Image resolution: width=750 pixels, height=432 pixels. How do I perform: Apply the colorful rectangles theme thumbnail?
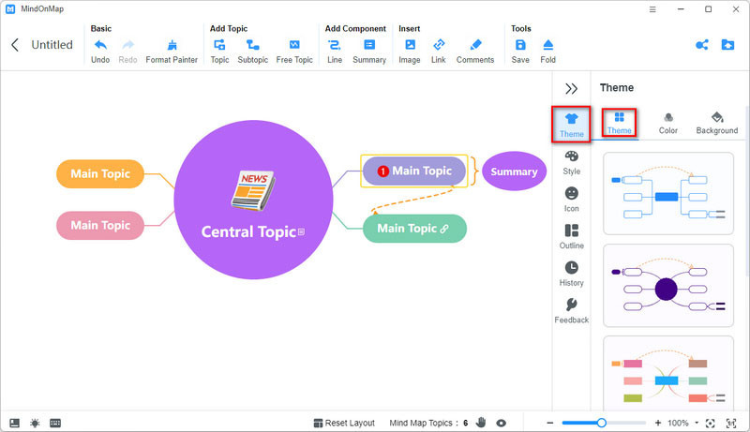[668, 373]
